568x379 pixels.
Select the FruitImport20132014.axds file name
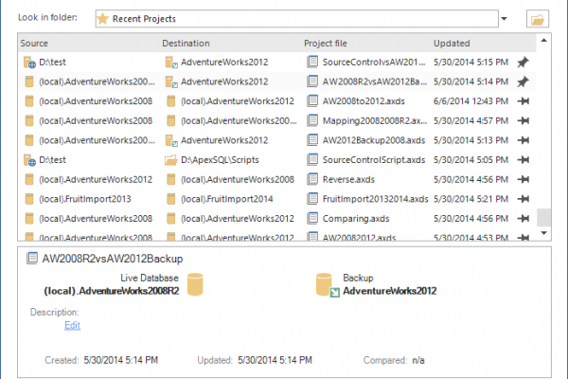pos(375,199)
